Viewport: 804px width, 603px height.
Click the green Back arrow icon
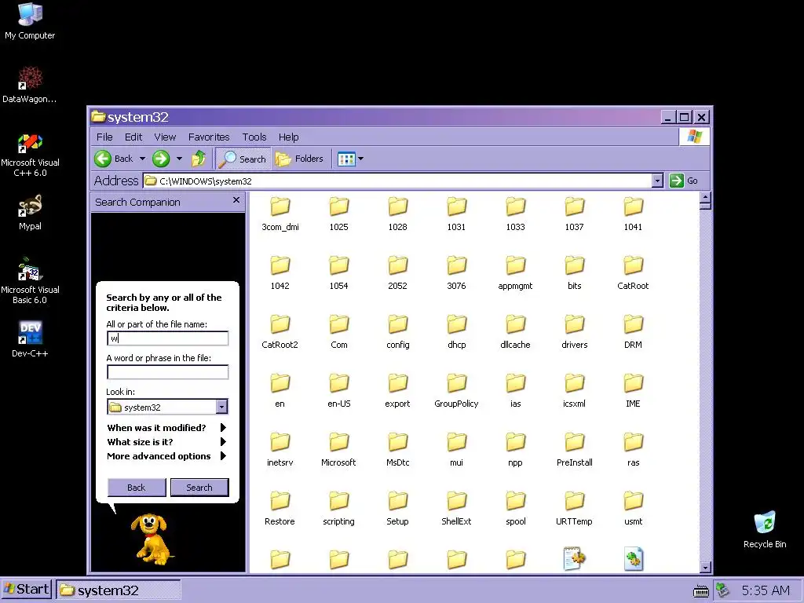click(103, 159)
